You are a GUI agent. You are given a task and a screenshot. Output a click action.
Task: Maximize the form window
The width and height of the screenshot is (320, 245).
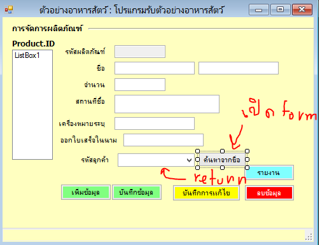[x=281, y=10]
